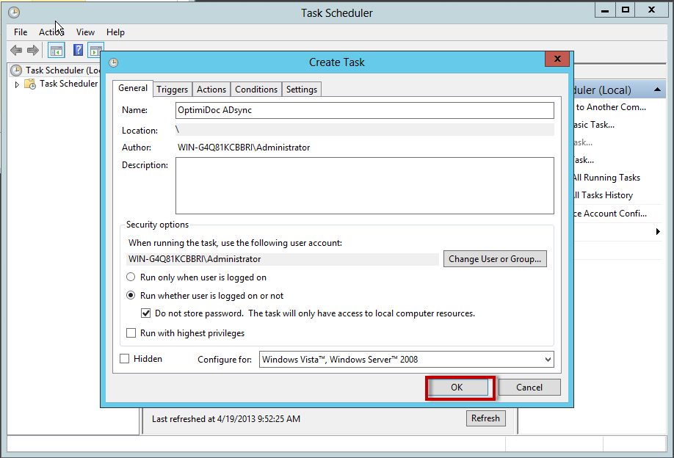The image size is (674, 458).
Task: Enable Run with highest privileges
Action: point(131,333)
